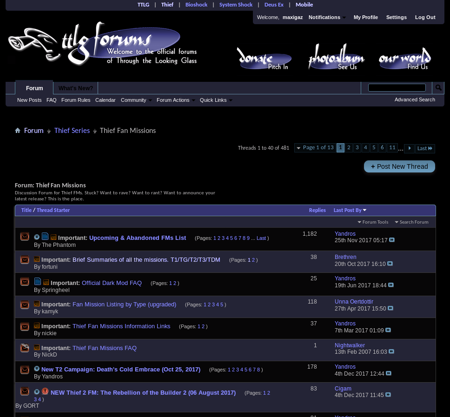
Task: Open the Notifications dropdown
Action: [x=327, y=17]
